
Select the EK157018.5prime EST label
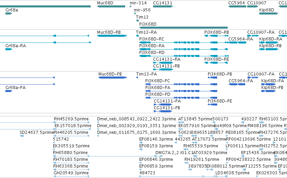[73, 126]
